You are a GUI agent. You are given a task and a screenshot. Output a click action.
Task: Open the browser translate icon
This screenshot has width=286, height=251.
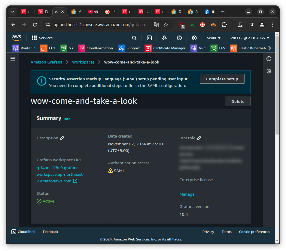tap(156, 25)
